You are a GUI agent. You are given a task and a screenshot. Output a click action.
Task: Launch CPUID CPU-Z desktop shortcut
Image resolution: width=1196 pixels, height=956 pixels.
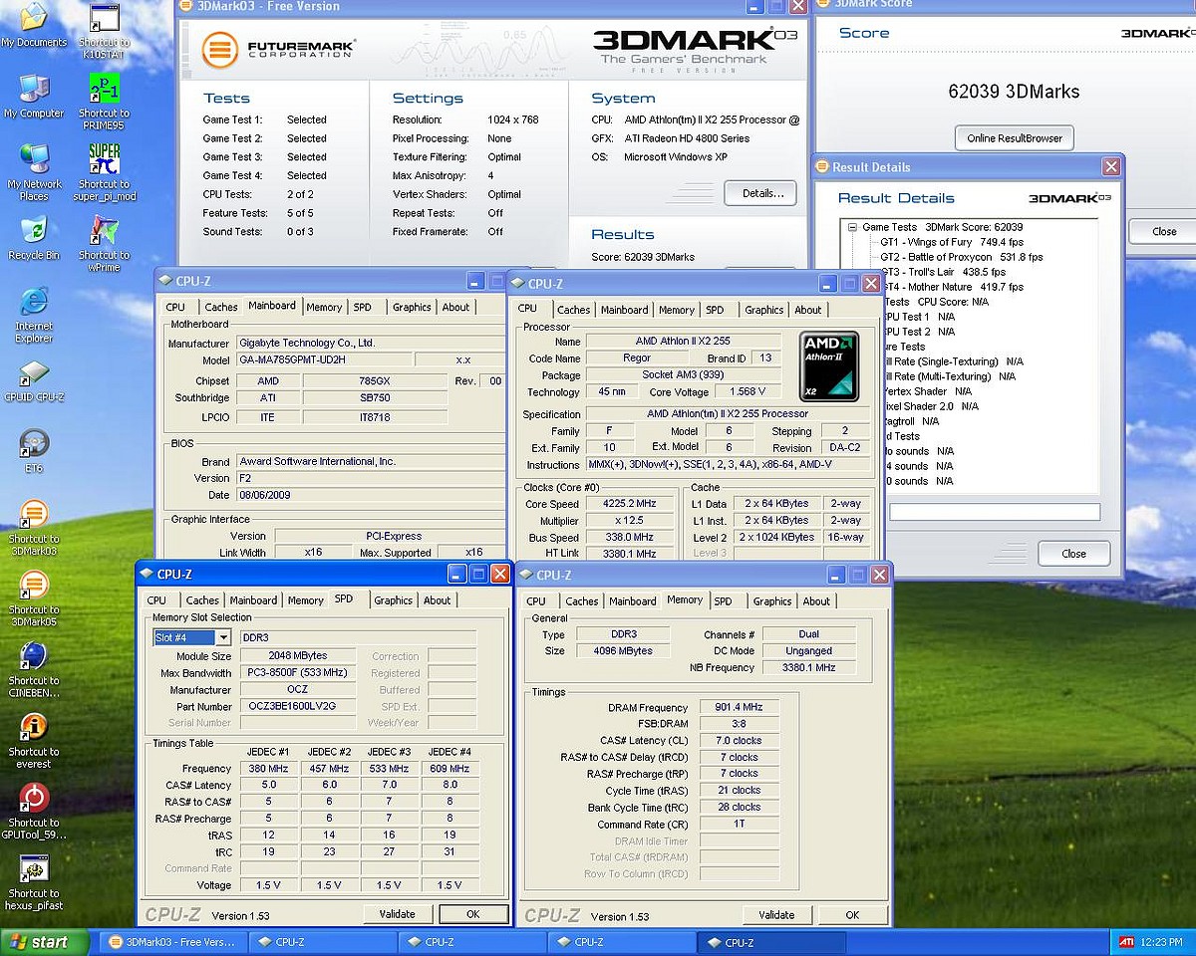coord(33,379)
